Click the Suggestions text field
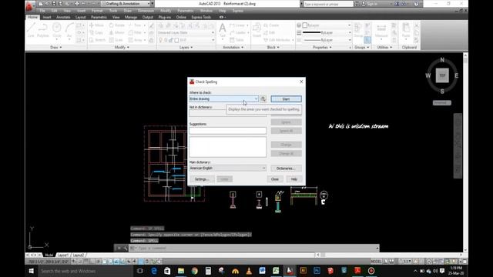Viewport: 493px width, 277px height. (x=228, y=131)
